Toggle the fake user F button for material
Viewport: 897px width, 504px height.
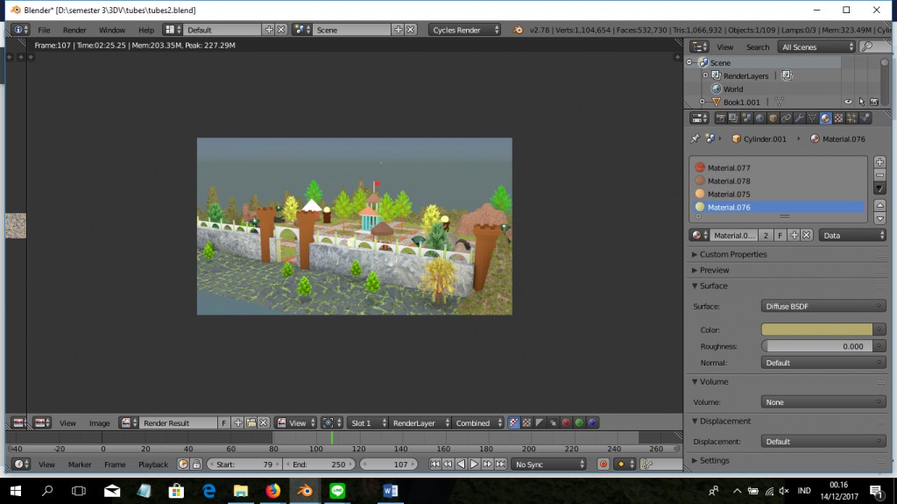pyautogui.click(x=780, y=236)
